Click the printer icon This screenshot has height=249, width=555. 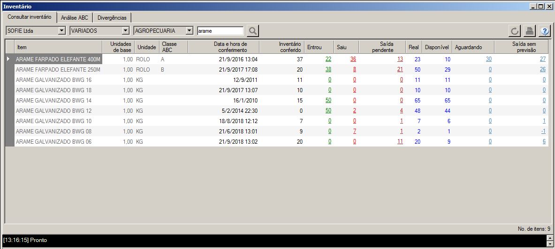(x=530, y=31)
